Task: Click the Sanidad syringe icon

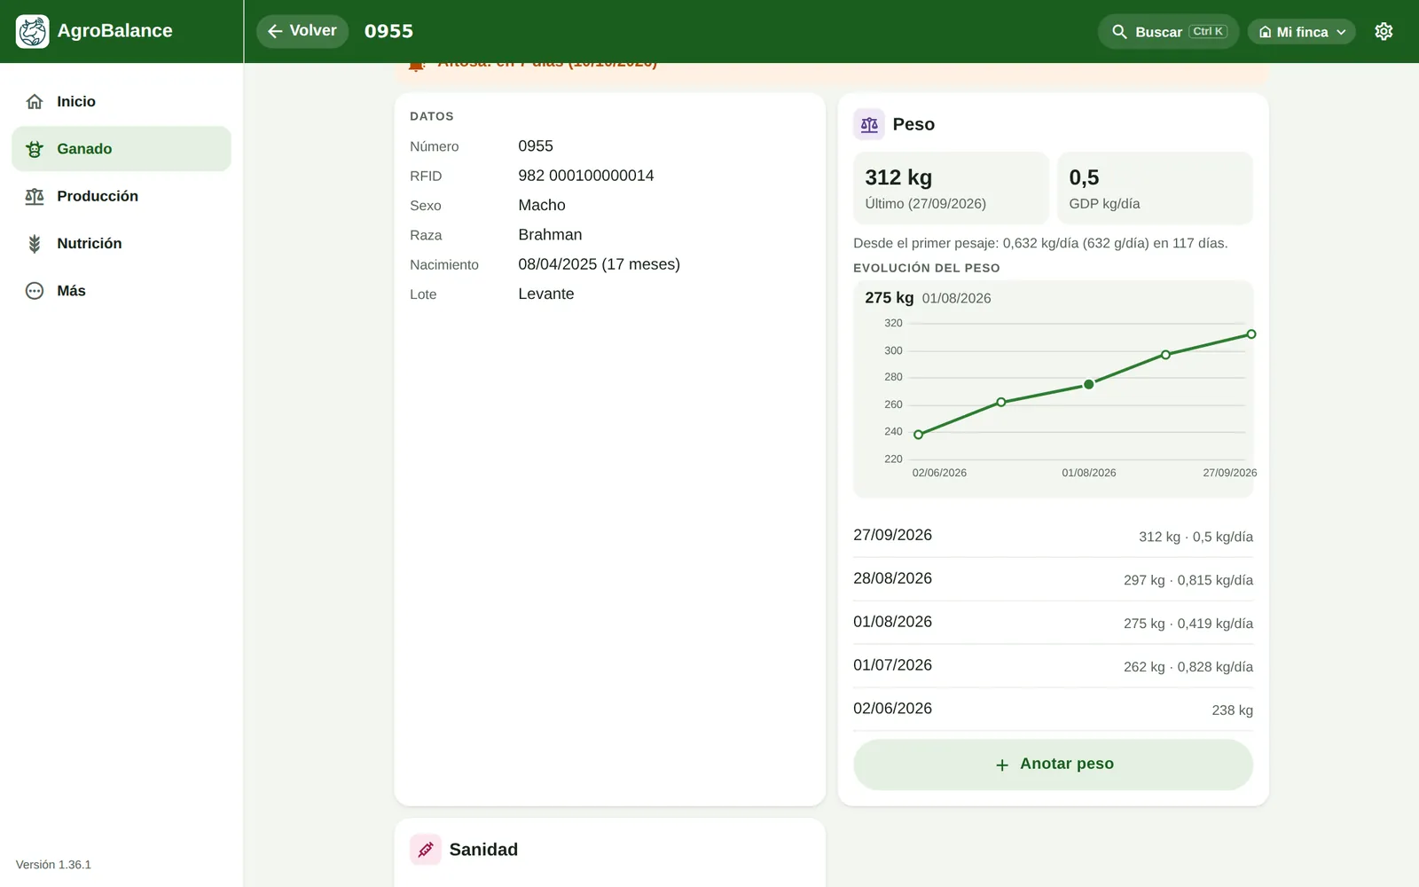Action: pos(426,850)
